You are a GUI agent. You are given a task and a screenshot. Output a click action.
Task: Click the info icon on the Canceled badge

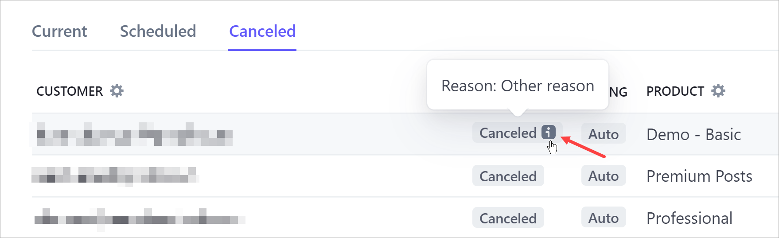[549, 133]
